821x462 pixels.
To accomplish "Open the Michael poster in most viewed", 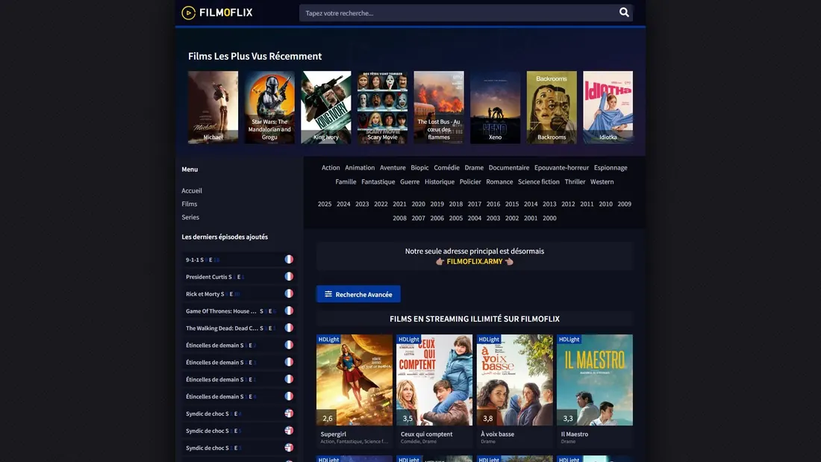I will pos(213,107).
